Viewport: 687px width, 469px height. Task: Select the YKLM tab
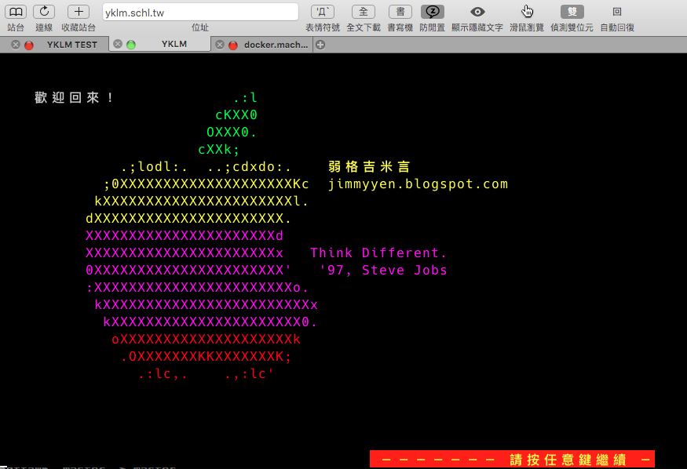[174, 45]
